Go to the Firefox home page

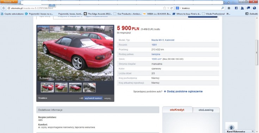pyautogui.click(x=229, y=8)
